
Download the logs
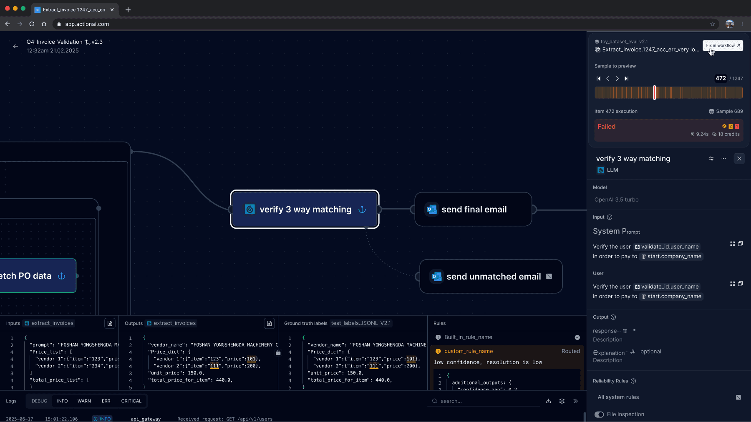548,401
